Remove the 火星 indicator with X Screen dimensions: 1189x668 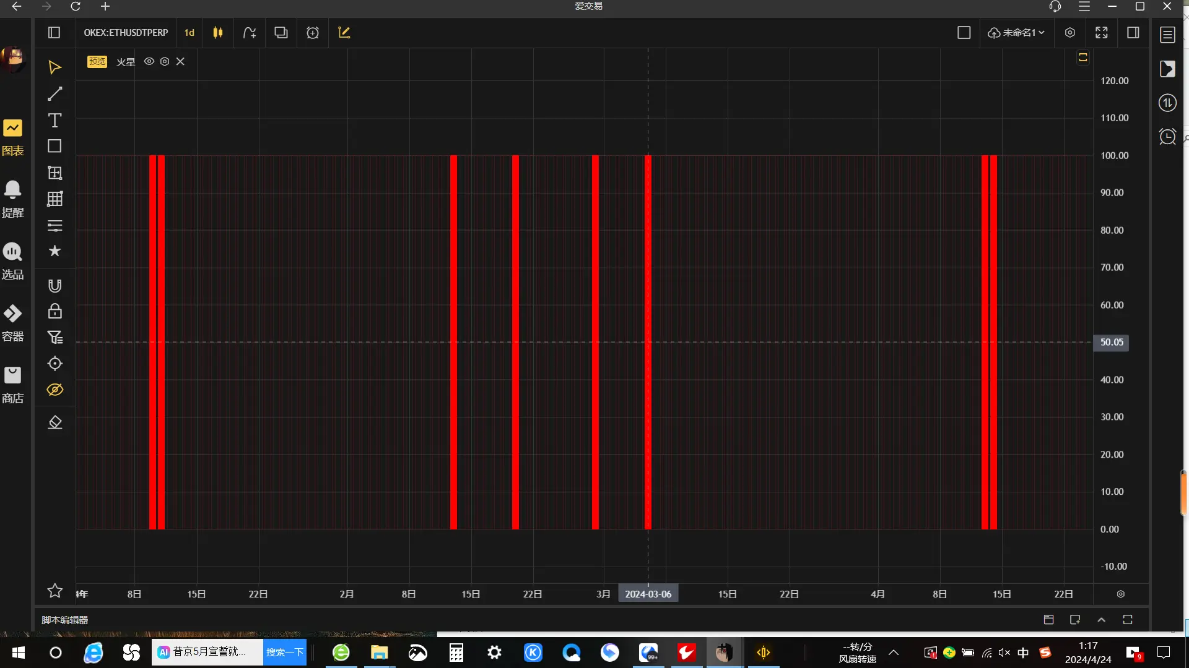(x=180, y=61)
